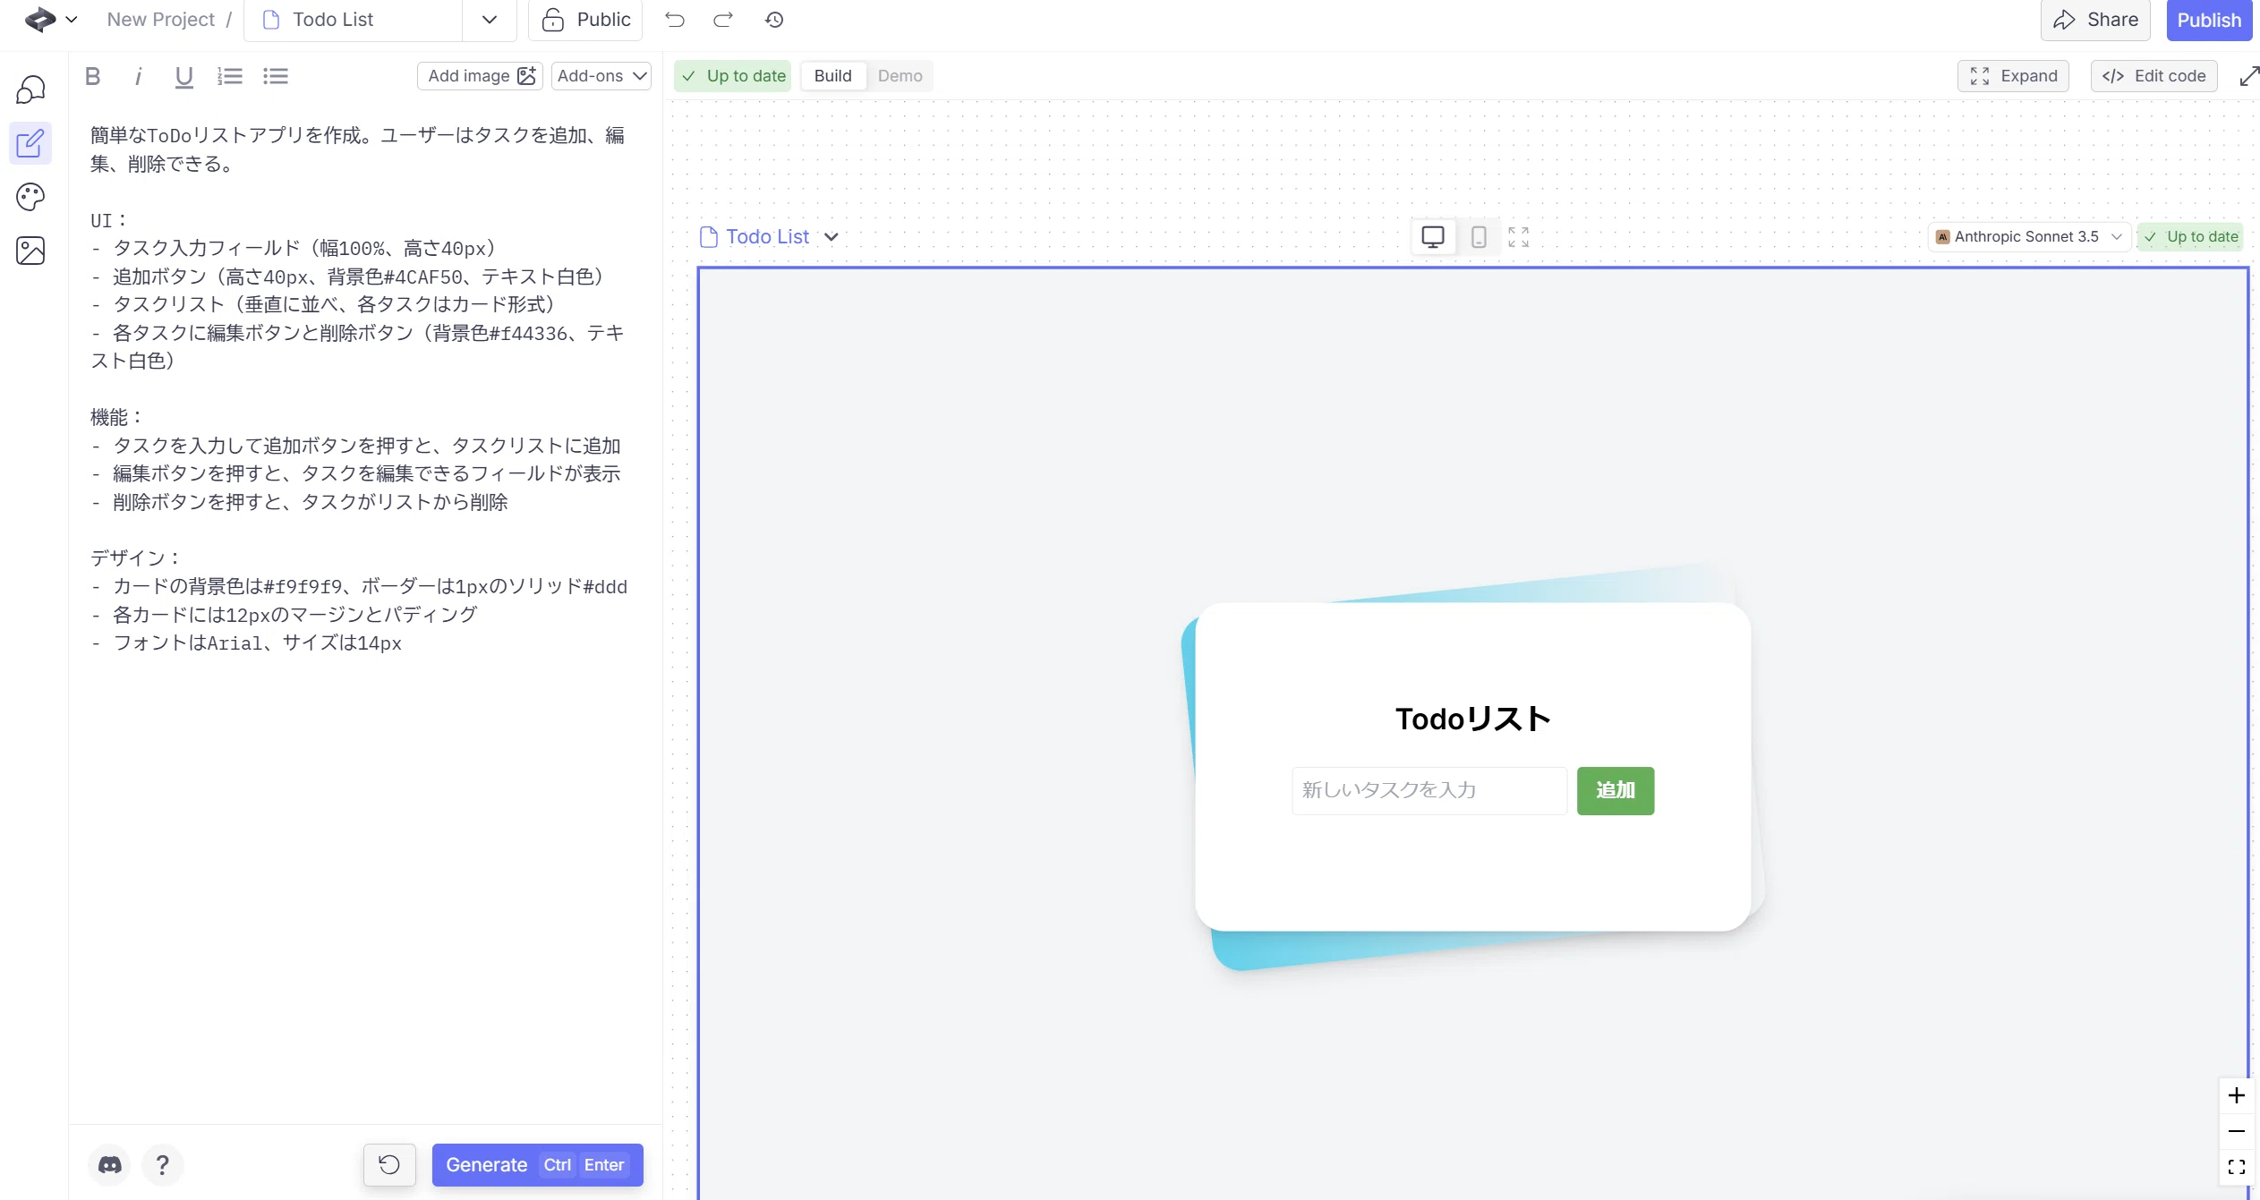Open the theme palette sidebar icon
The width and height of the screenshot is (2260, 1200).
30,197
